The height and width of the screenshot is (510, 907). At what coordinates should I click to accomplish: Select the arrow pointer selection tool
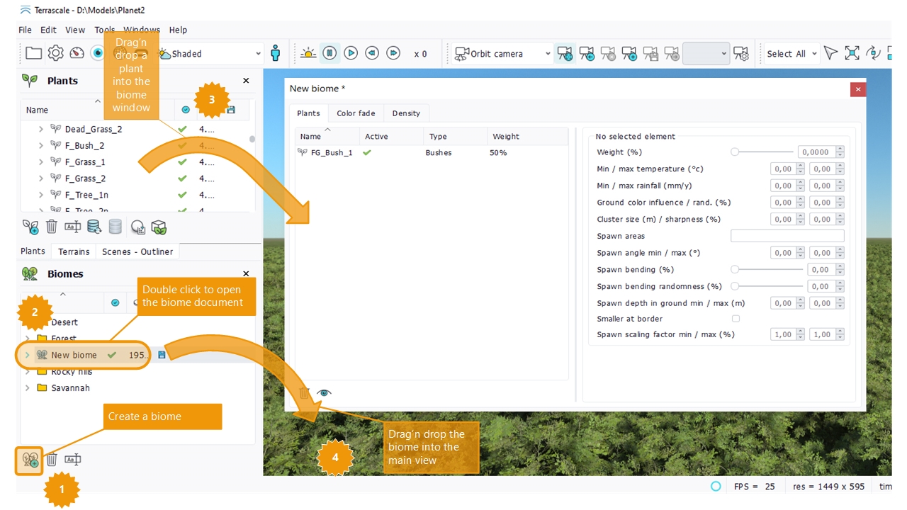(x=830, y=53)
